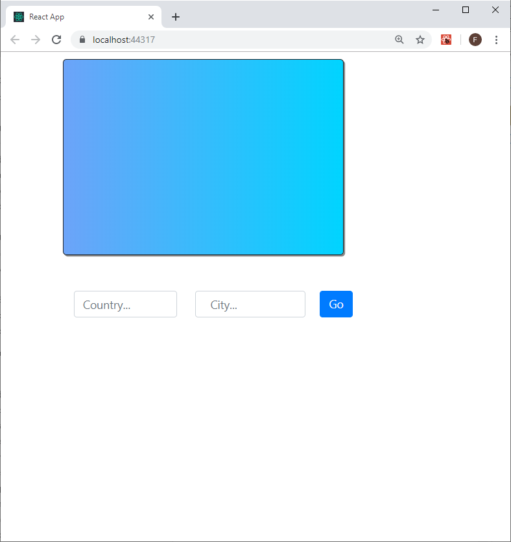
Task: Open the red extension icon
Action: pos(446,40)
